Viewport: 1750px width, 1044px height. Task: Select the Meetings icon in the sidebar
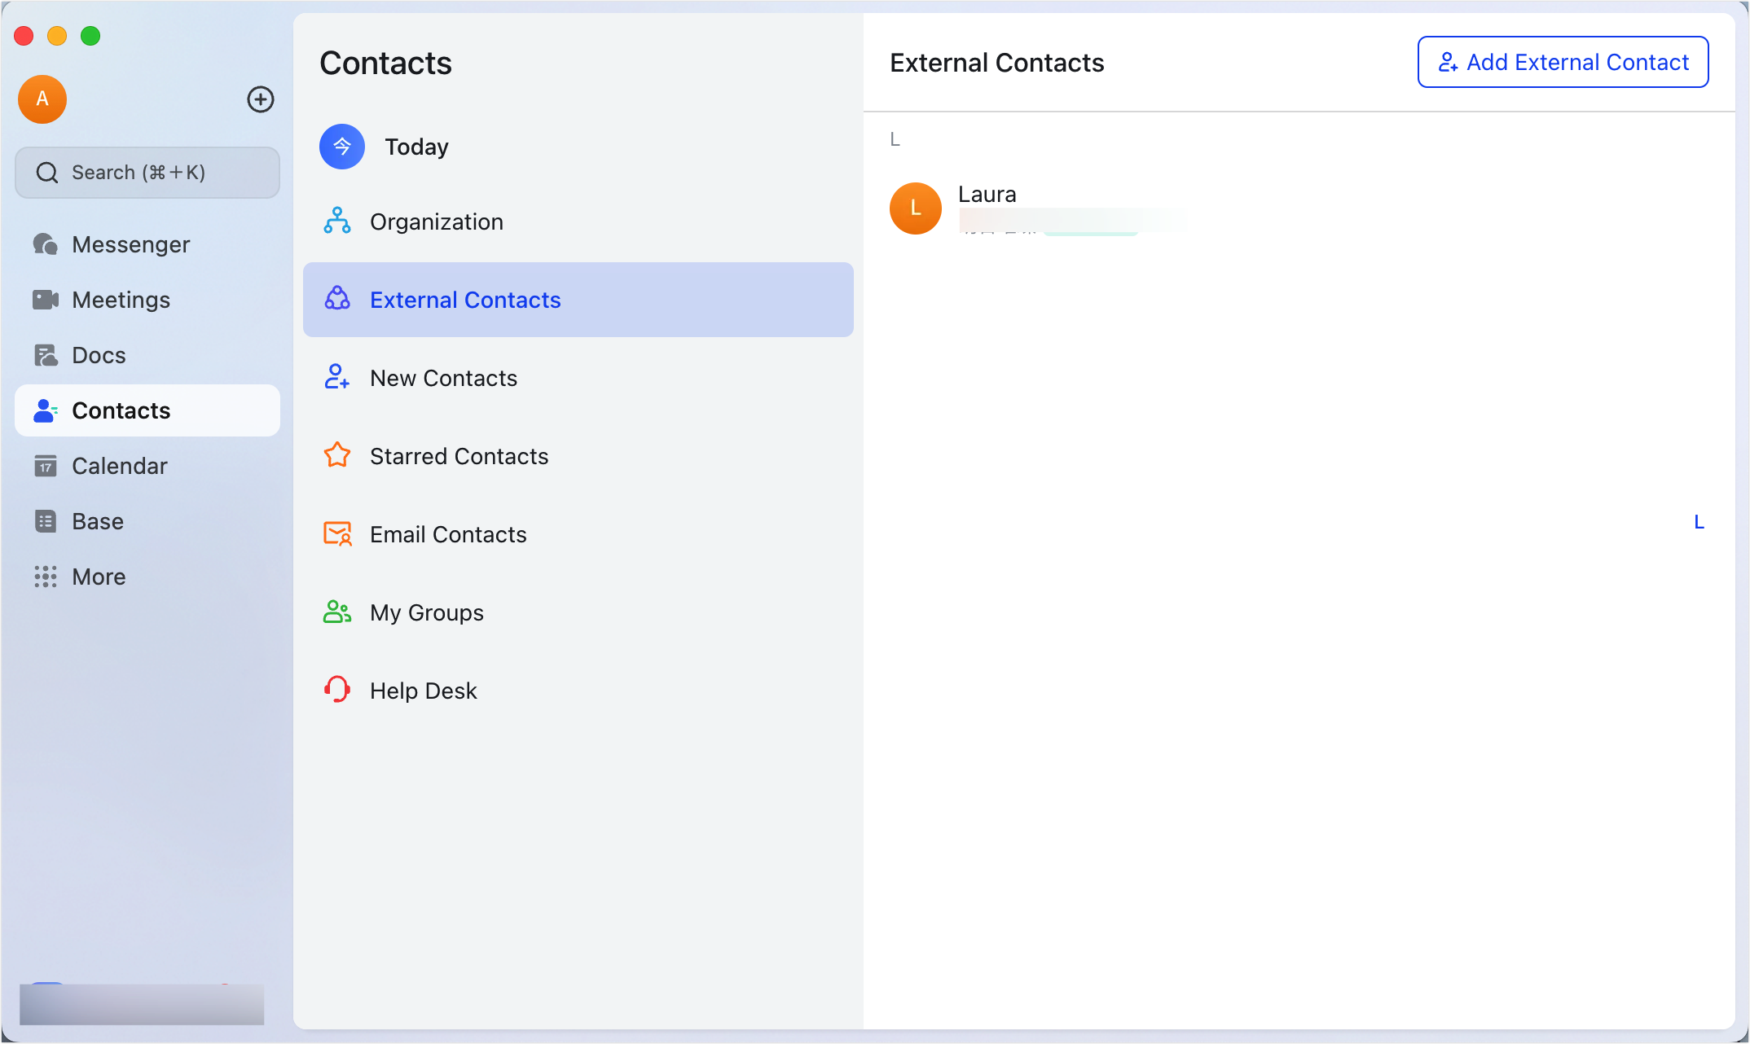point(46,300)
